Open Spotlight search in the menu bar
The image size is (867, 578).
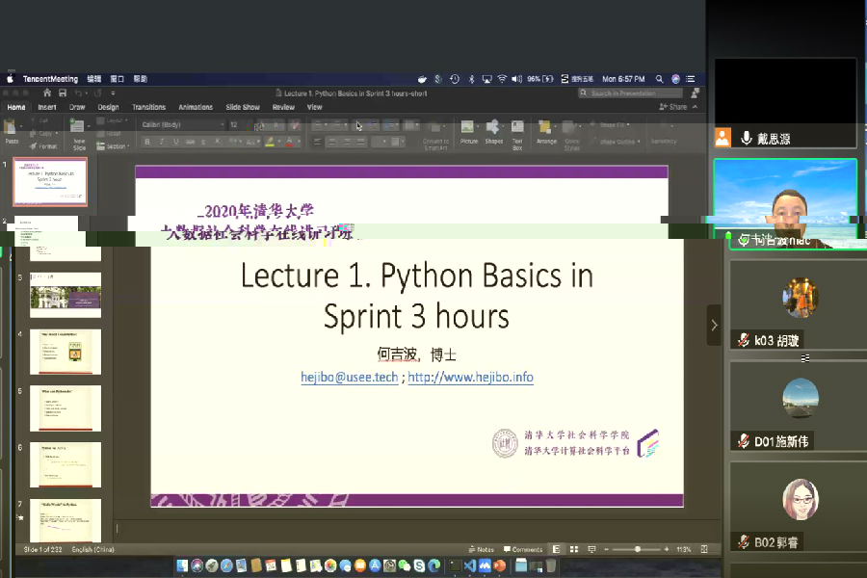[x=659, y=79]
